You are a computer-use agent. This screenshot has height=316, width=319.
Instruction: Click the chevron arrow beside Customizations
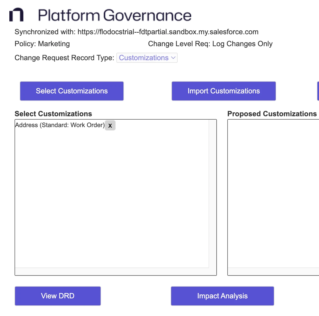(173, 58)
